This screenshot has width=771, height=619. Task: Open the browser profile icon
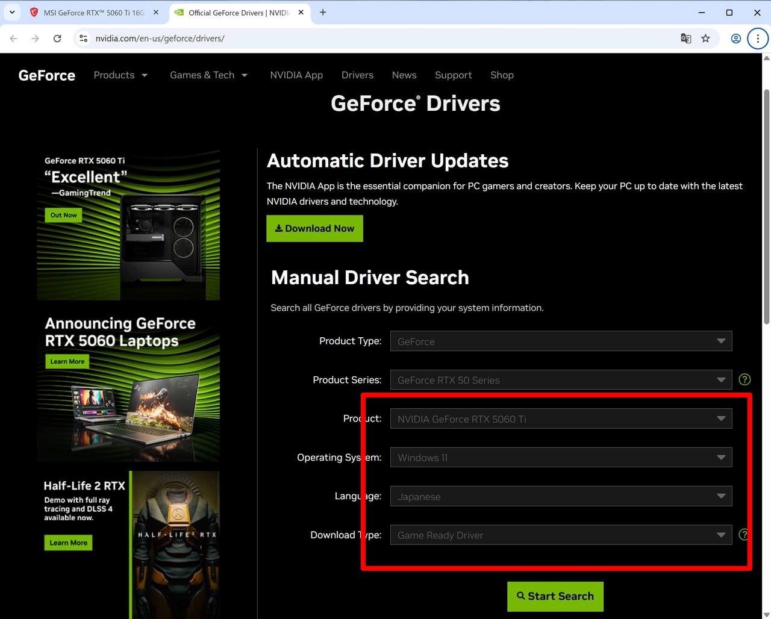pyautogui.click(x=736, y=39)
